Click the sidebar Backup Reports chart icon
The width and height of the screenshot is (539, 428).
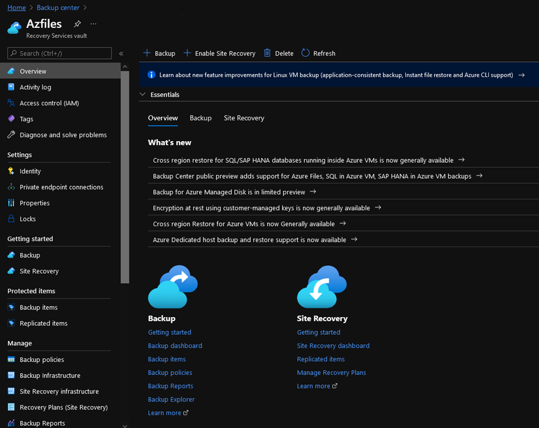[x=11, y=423]
